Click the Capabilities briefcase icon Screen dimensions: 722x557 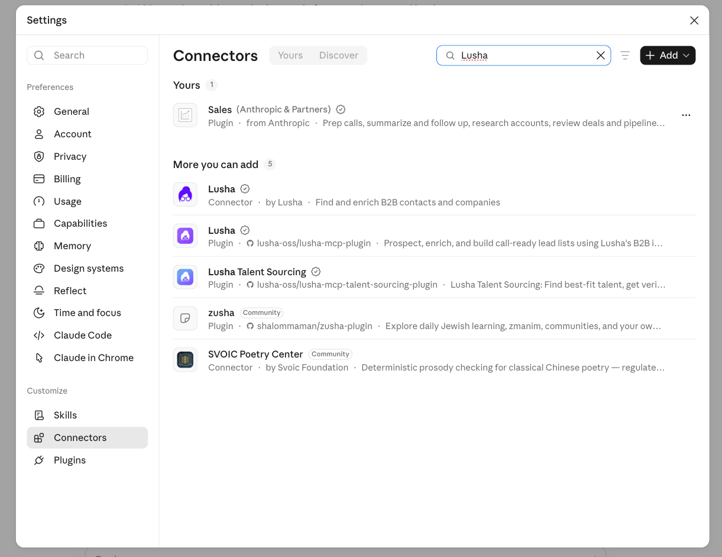point(39,223)
